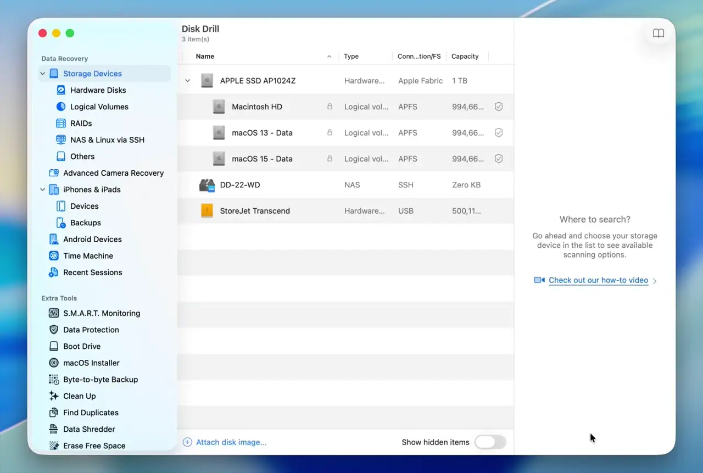
Task: Open S.M.A.R.T. Monitoring tool
Action: [x=101, y=313]
